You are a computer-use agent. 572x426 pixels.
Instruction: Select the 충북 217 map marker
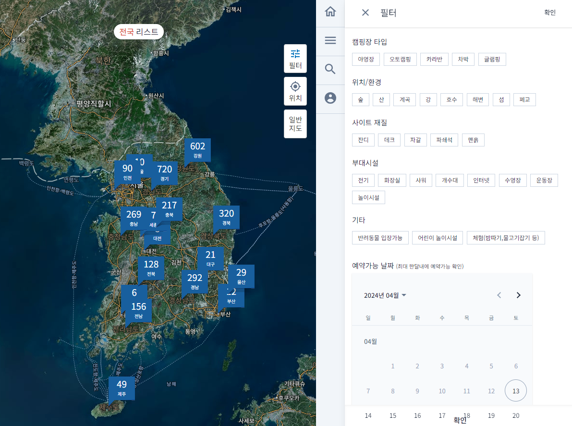point(169,209)
